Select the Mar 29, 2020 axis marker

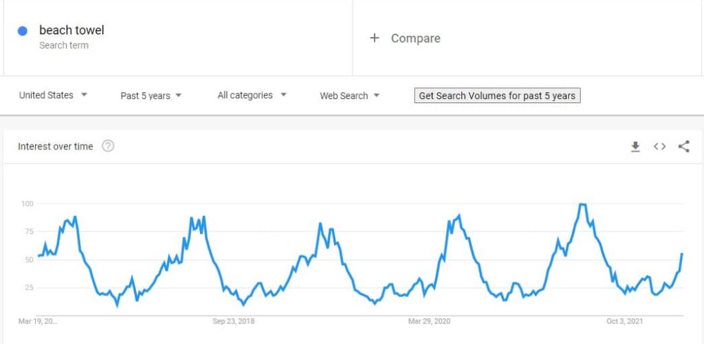click(x=429, y=321)
